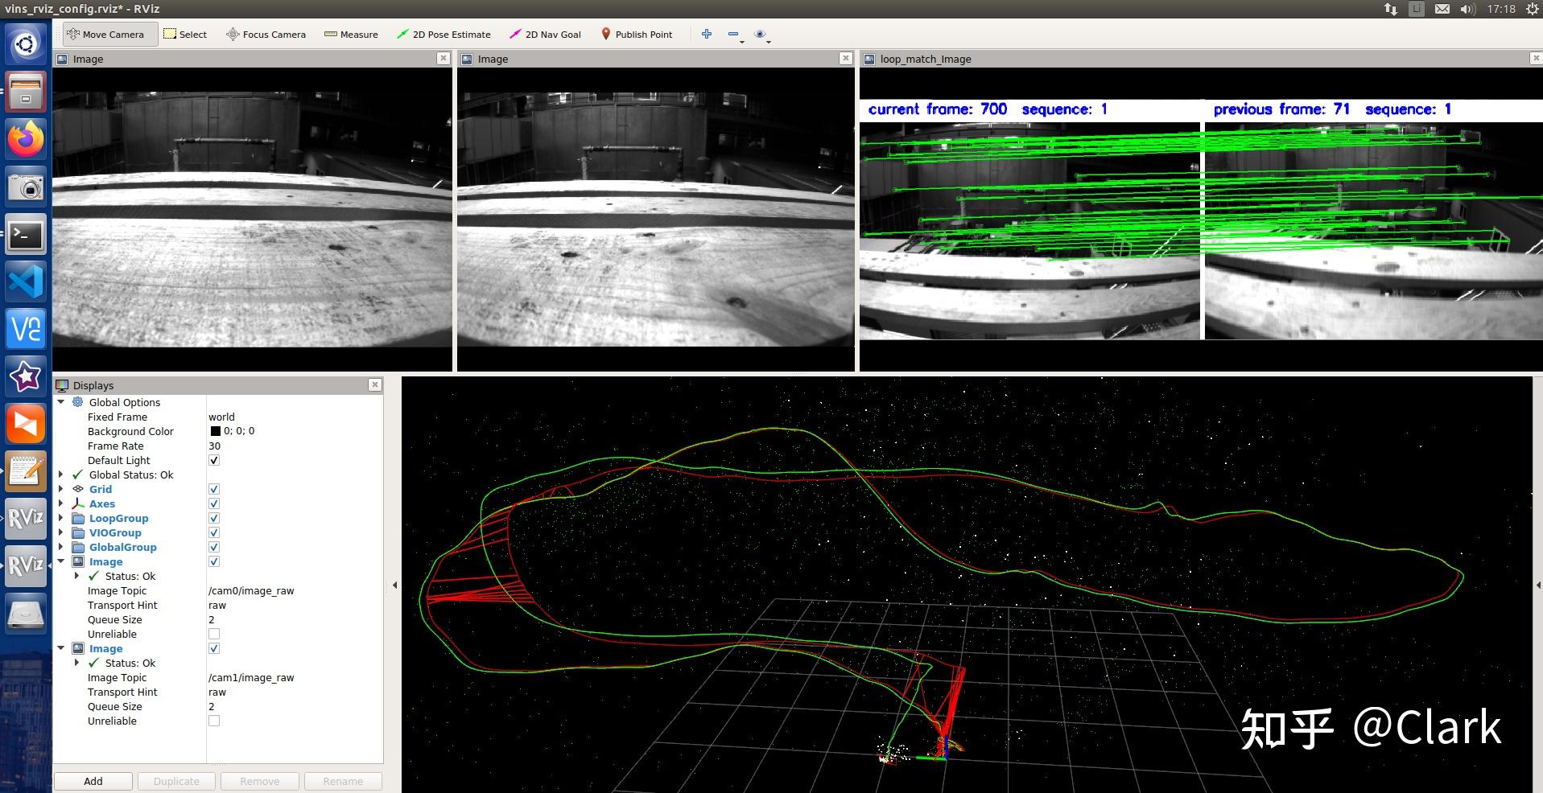
Task: Select the Axes display entry
Action: (102, 504)
